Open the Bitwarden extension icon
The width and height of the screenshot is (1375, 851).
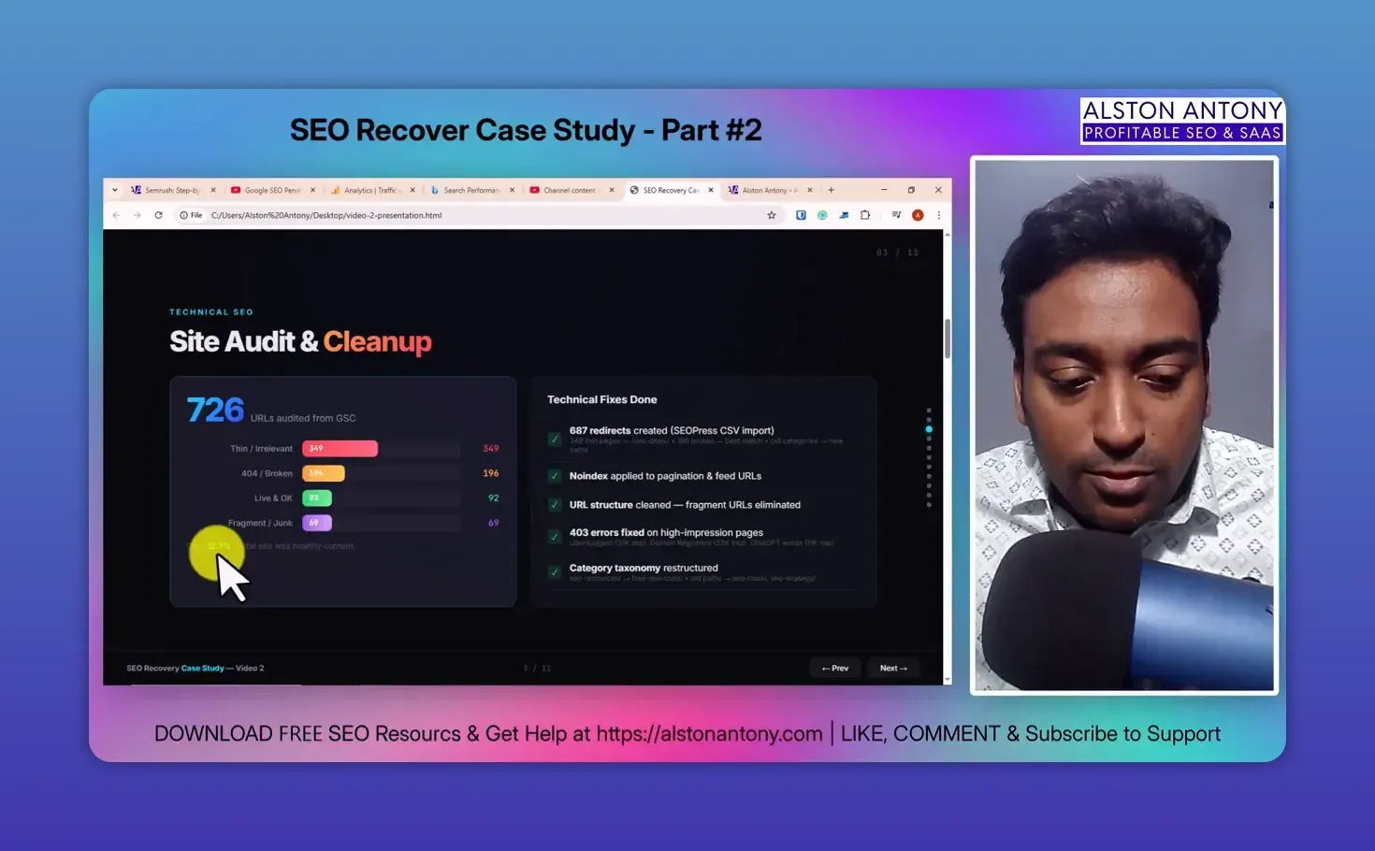[801, 215]
